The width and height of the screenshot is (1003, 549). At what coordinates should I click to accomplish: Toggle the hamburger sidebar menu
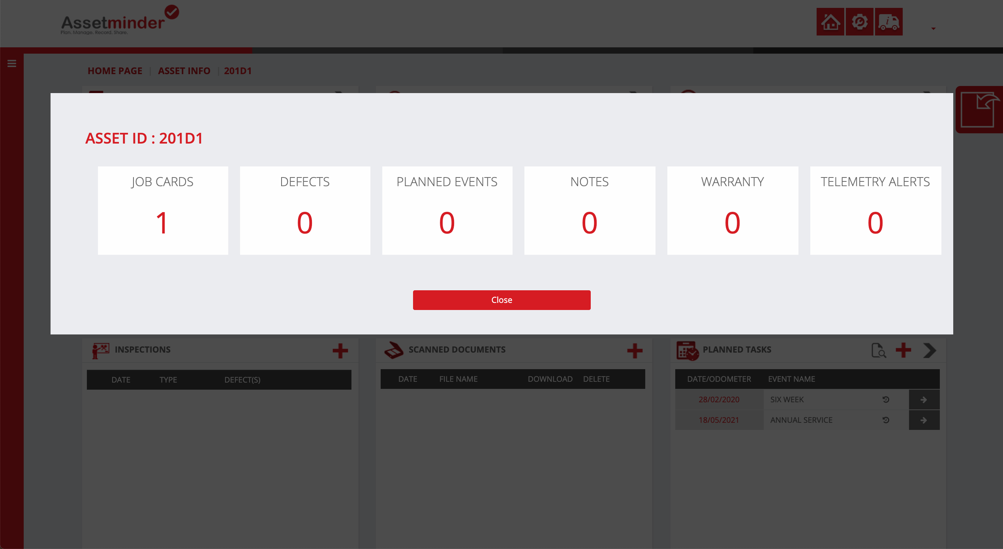click(x=12, y=63)
